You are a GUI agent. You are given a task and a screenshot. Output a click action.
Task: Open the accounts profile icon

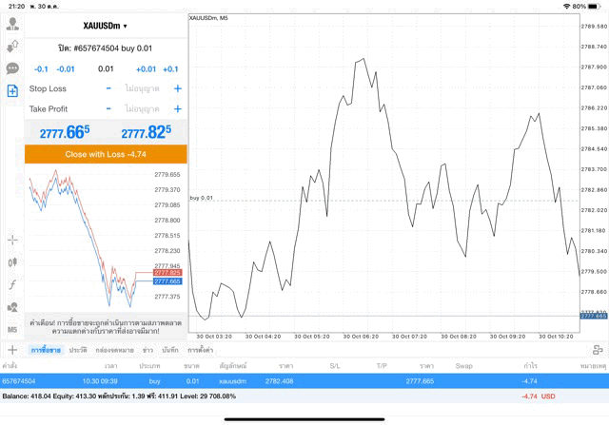click(12, 25)
